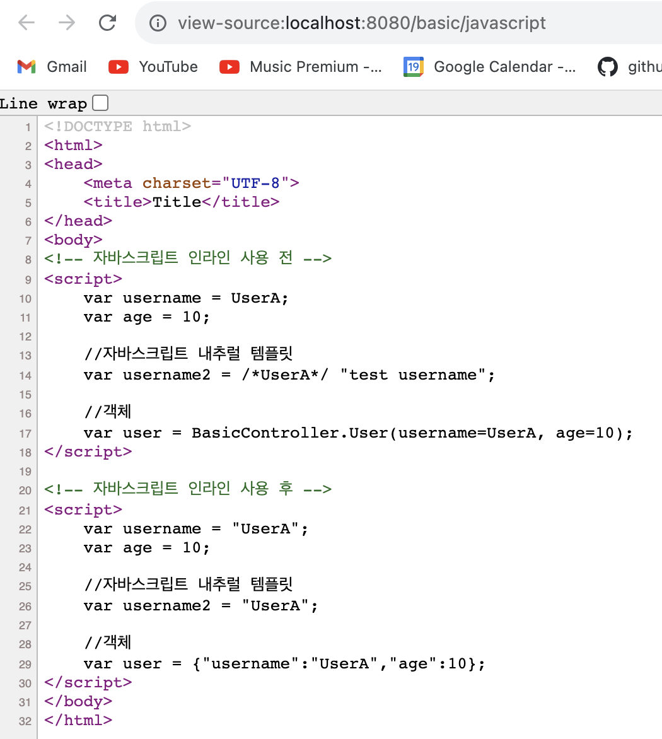Go forward to the next page
Screen dimensions: 662x739
[x=67, y=23]
